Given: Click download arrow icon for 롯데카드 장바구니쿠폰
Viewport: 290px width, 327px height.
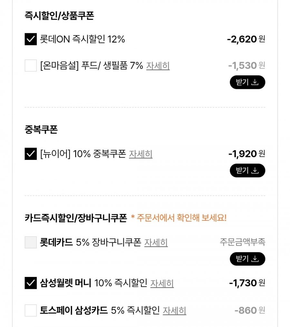Looking at the screenshot, I should click(x=255, y=259).
